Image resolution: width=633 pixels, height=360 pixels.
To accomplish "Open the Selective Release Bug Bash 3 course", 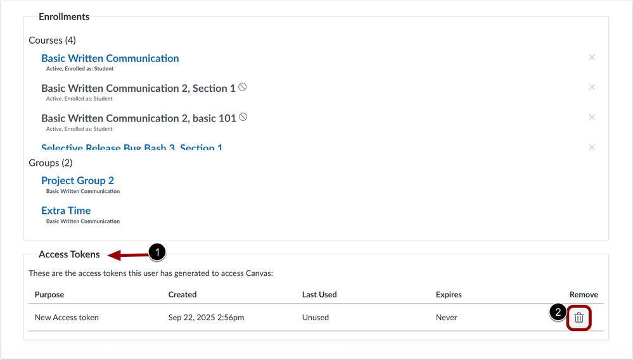I will (x=132, y=148).
